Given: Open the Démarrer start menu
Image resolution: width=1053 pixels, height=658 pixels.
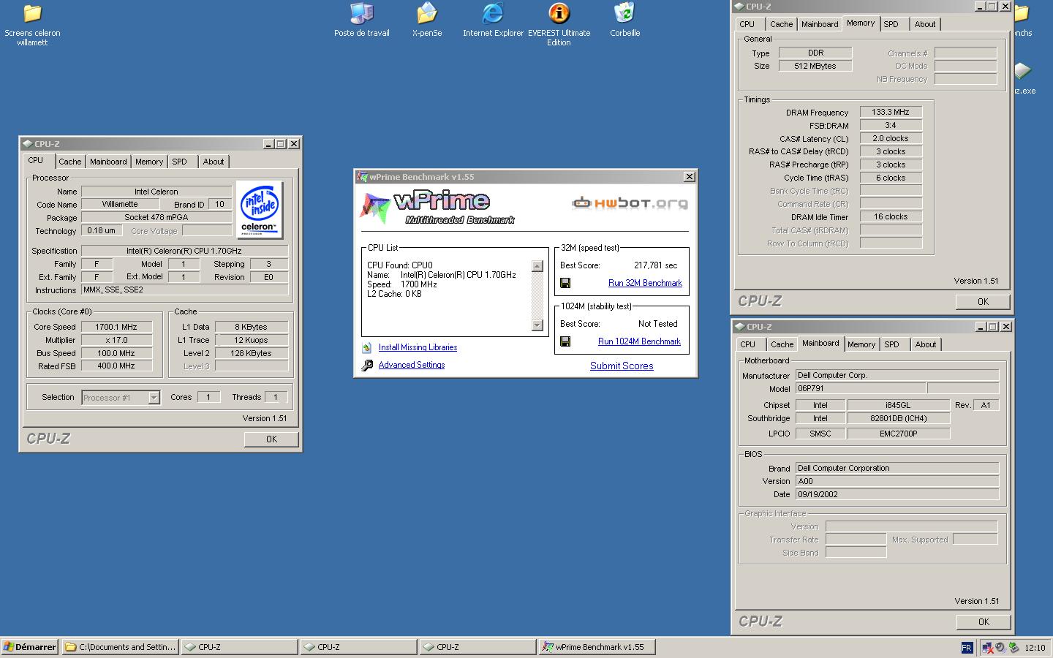Looking at the screenshot, I should 30,647.
